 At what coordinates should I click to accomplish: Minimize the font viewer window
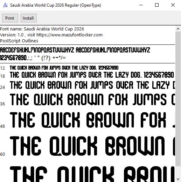141,5
